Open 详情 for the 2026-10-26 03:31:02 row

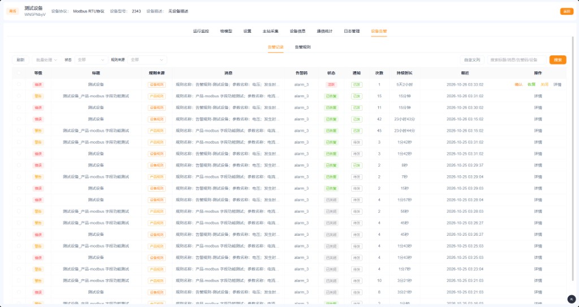point(538,96)
